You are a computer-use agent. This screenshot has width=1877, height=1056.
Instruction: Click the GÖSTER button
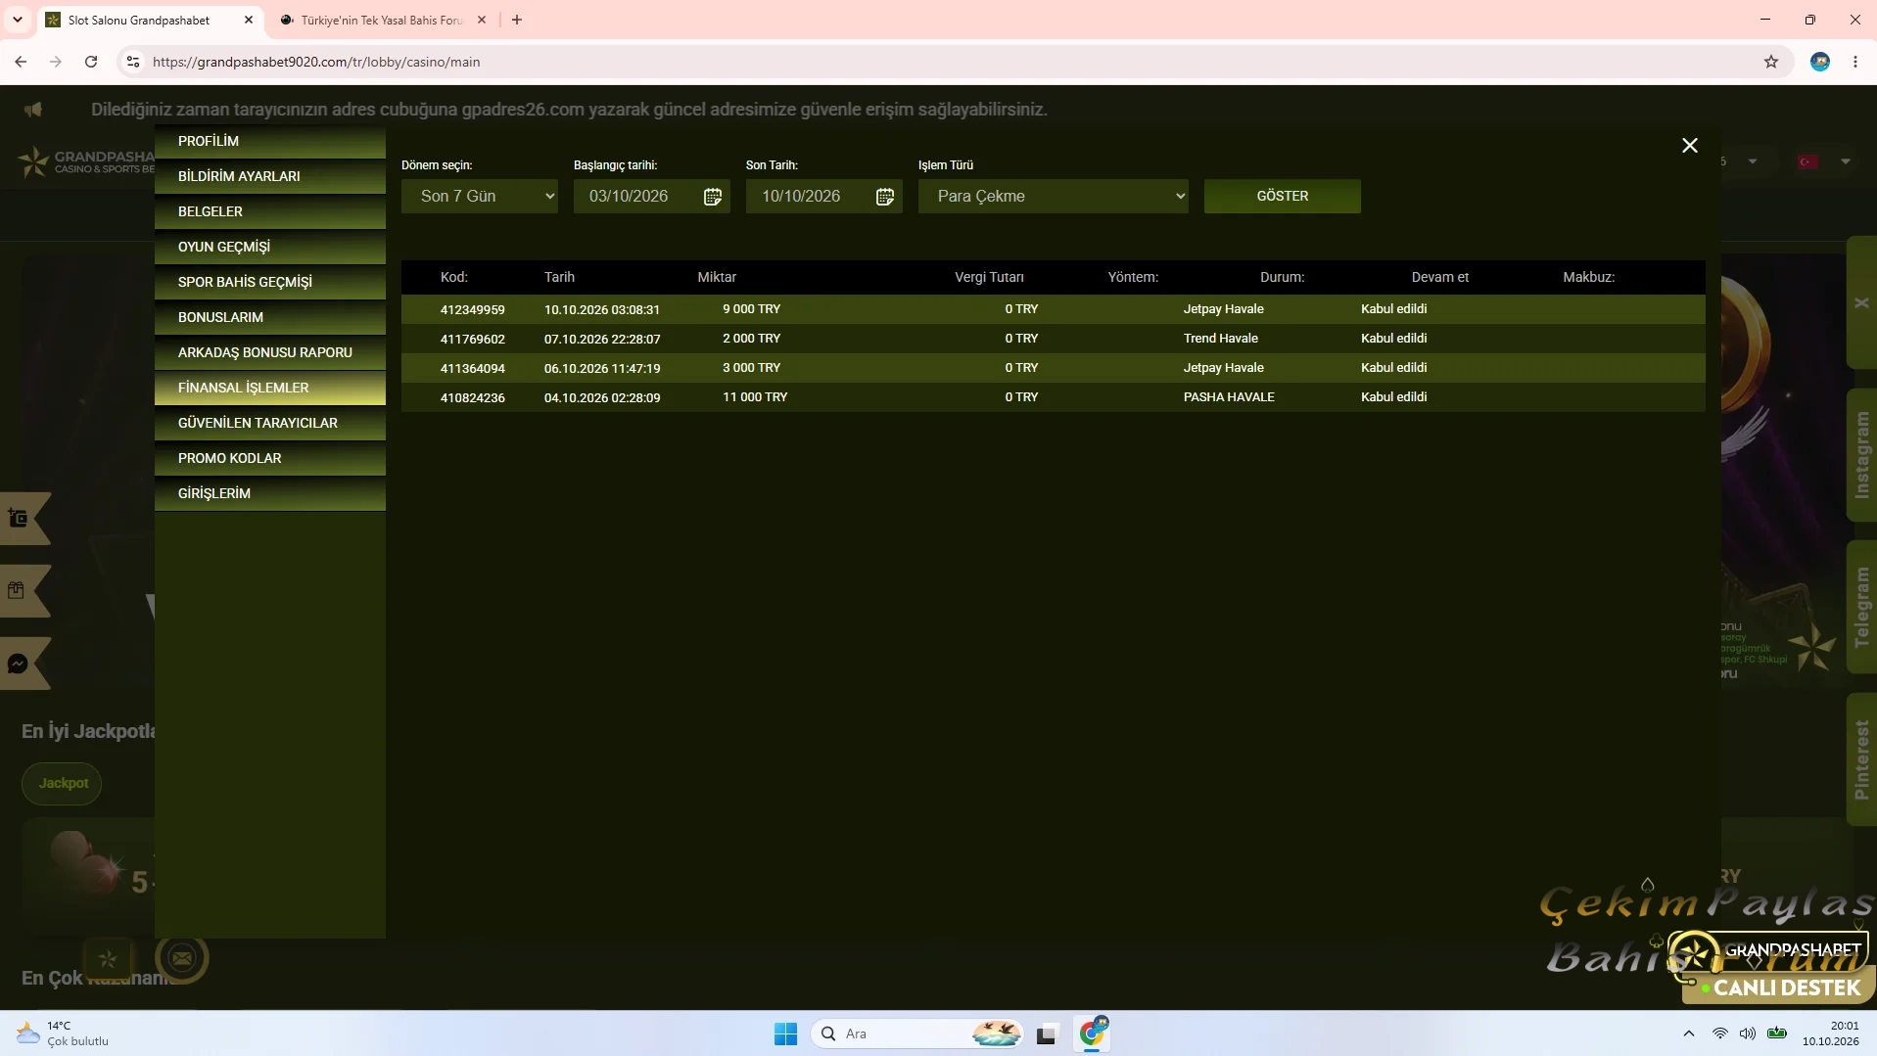[1283, 196]
